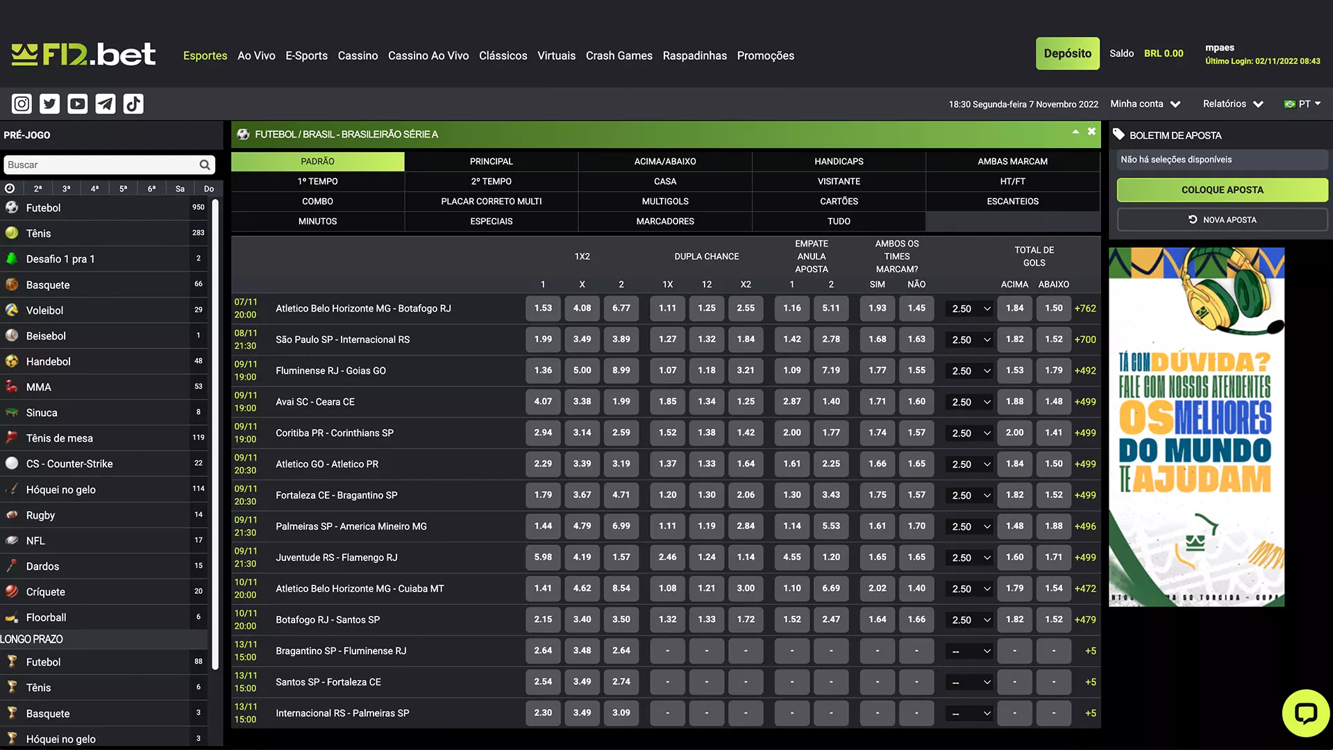The height and width of the screenshot is (750, 1333).
Task: Filter by the Do day tab
Action: coord(208,189)
